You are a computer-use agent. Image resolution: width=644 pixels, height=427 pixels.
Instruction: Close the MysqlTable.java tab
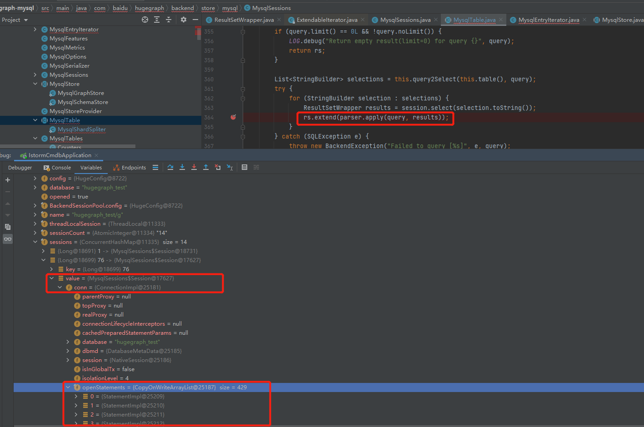pyautogui.click(x=501, y=20)
